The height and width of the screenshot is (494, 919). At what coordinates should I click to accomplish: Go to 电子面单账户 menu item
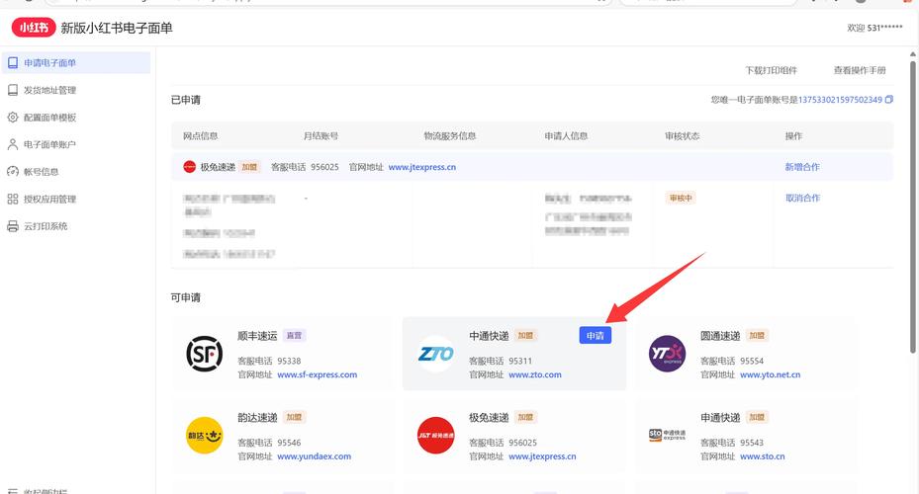[50, 145]
